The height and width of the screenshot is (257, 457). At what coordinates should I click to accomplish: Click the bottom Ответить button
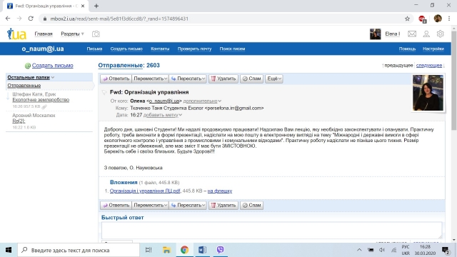tap(116, 205)
